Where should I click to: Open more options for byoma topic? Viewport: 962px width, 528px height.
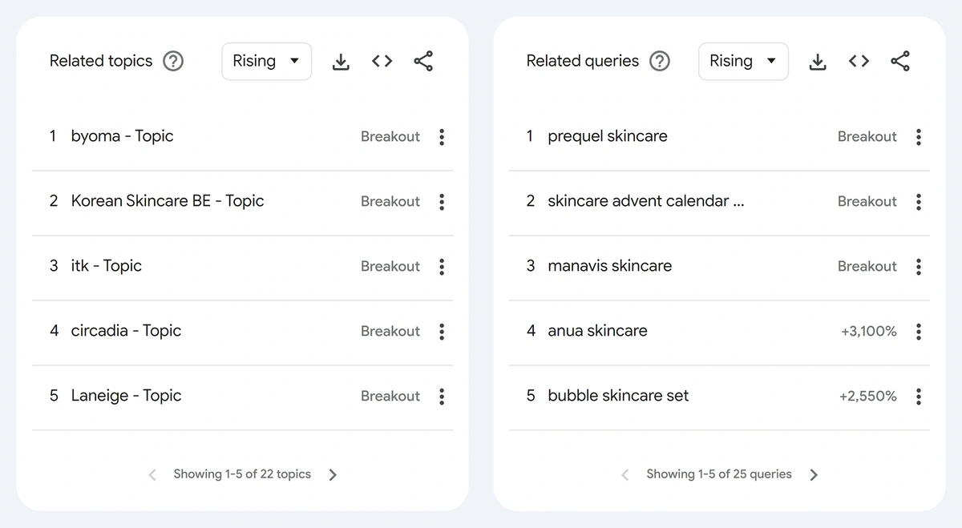pos(442,137)
